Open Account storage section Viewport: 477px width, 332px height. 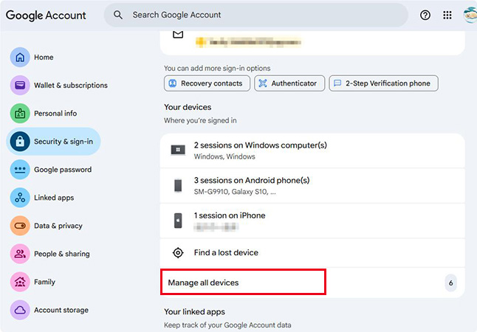click(61, 310)
